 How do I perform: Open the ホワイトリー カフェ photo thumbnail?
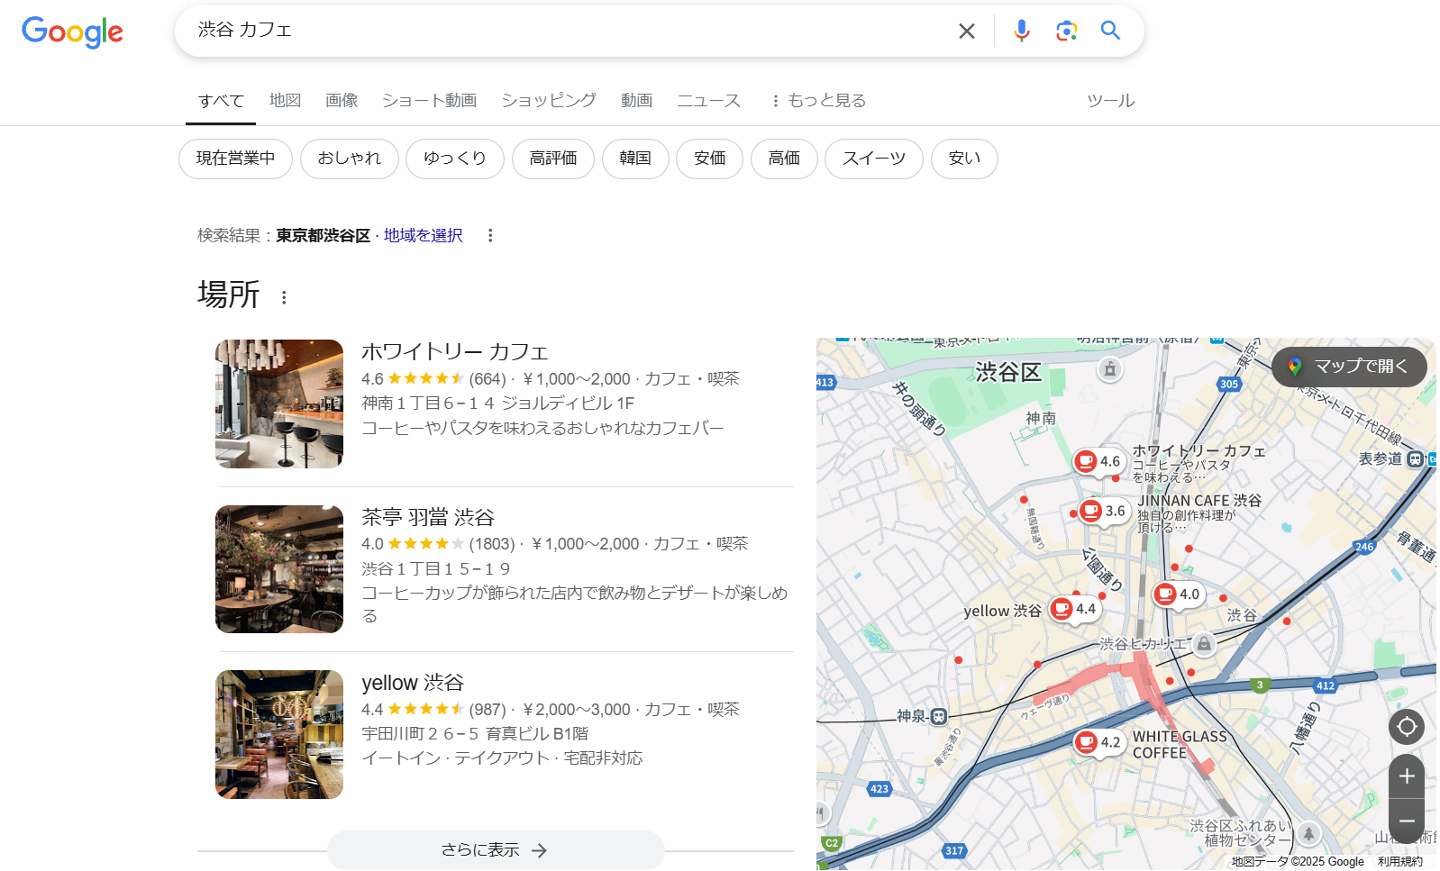click(x=279, y=404)
